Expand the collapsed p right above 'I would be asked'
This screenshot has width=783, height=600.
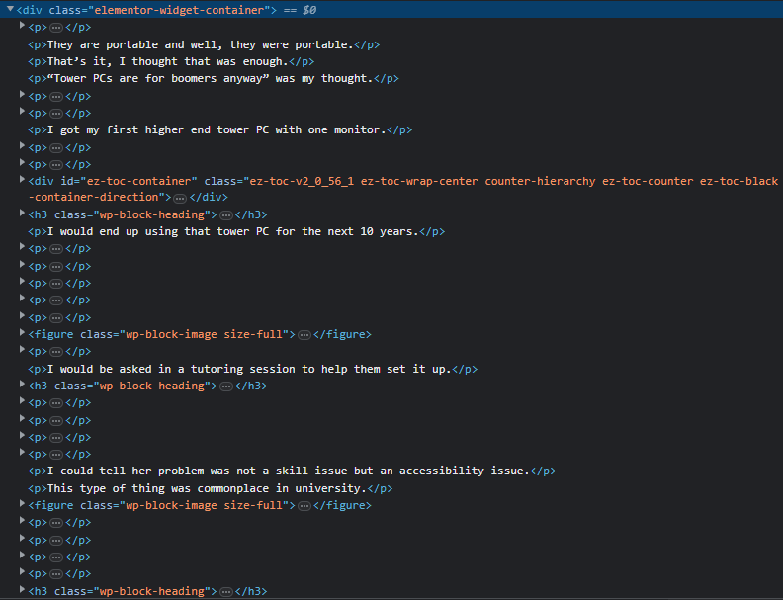click(x=22, y=349)
